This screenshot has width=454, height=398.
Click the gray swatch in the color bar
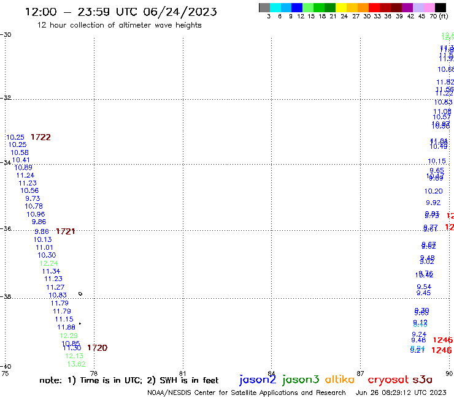[x=264, y=7]
